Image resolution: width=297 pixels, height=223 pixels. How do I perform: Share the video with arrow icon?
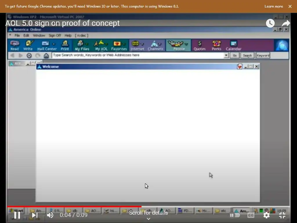click(286, 23)
